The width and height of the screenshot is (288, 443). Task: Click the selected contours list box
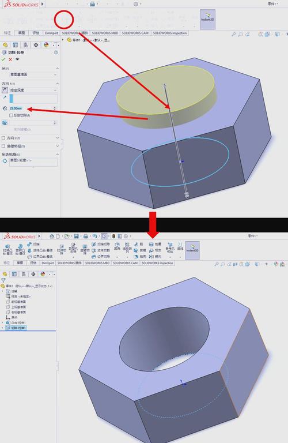33,162
